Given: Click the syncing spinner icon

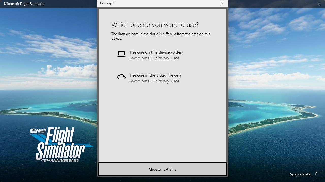Looking at the screenshot, I should coord(316,174).
